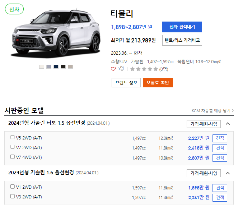Collapse the 가솔린 1.6 section chevron

[x=228, y=173]
